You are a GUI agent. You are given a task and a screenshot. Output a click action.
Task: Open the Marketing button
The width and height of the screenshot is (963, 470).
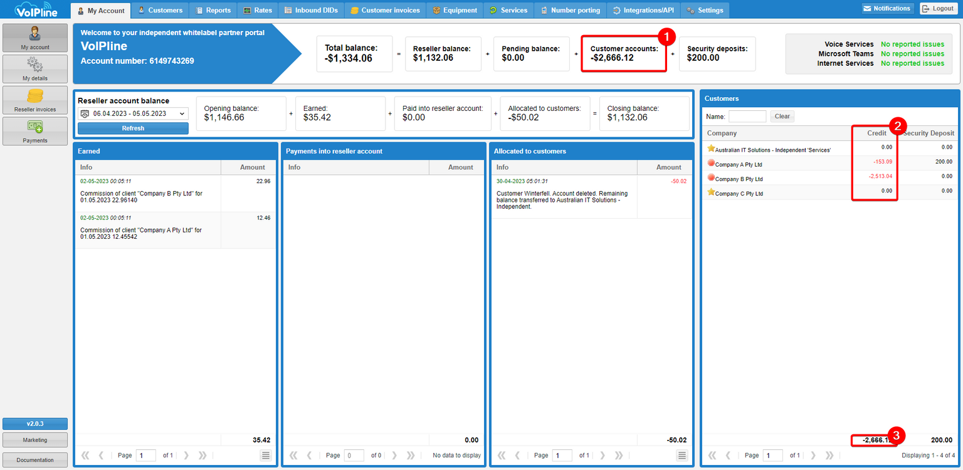(x=35, y=440)
